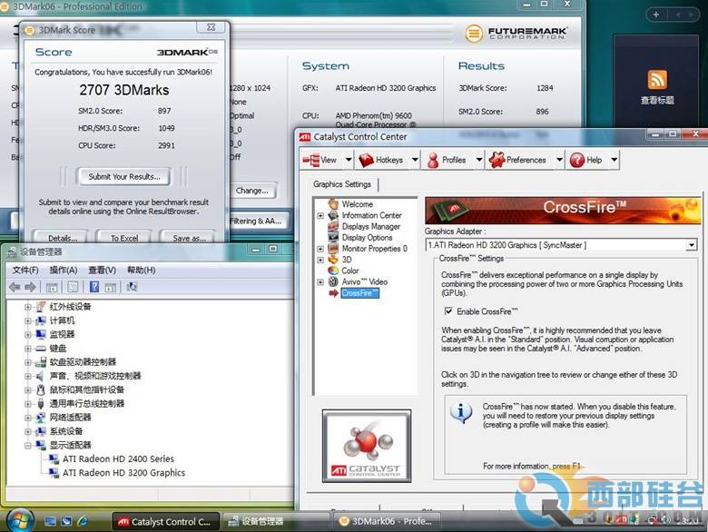Open 文件(F) menu in Device Manager
Viewport: 708px width, 532px height.
tap(25, 270)
